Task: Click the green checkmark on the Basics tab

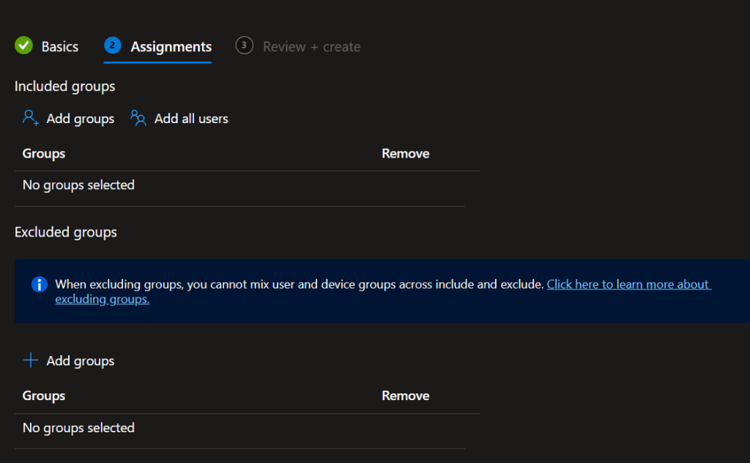Action: pyautogui.click(x=23, y=45)
